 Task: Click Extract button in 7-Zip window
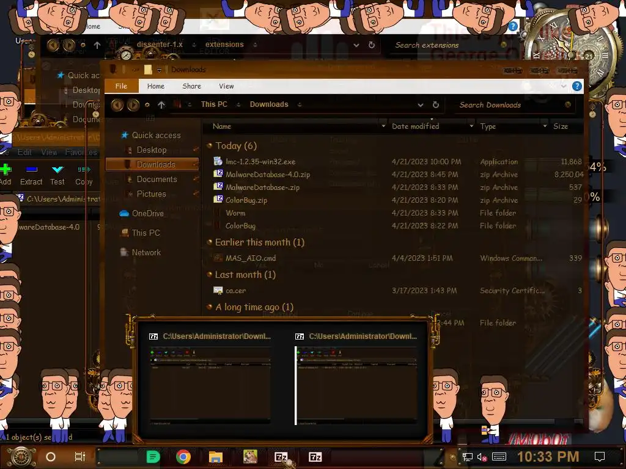click(x=32, y=175)
